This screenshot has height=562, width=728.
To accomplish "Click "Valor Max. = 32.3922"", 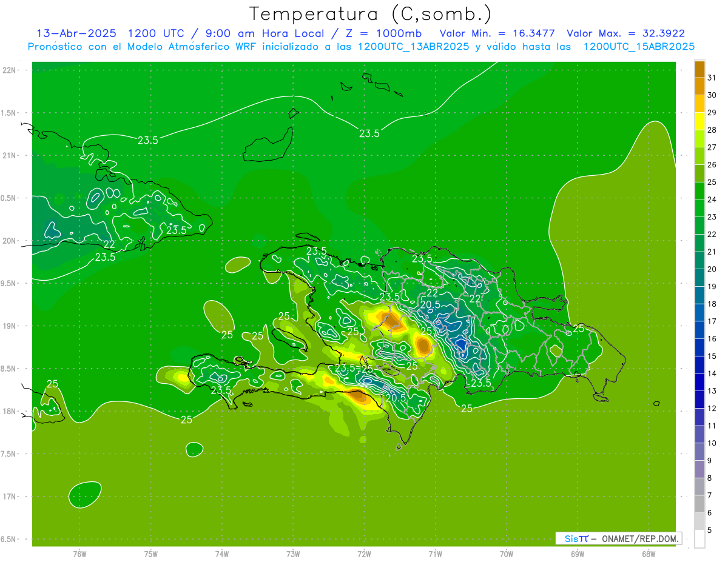I will click(x=626, y=33).
